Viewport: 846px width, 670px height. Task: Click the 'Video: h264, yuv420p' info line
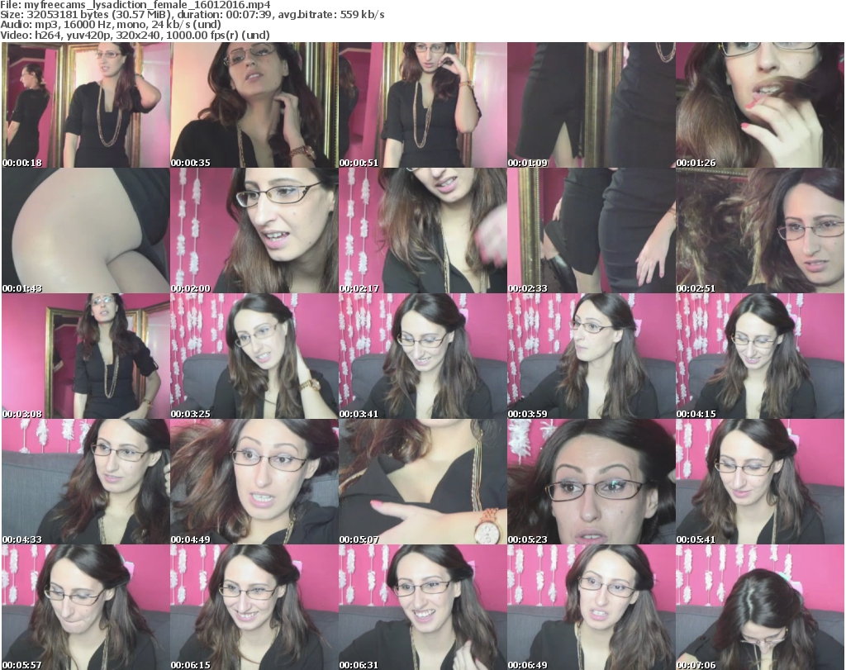[x=135, y=35]
